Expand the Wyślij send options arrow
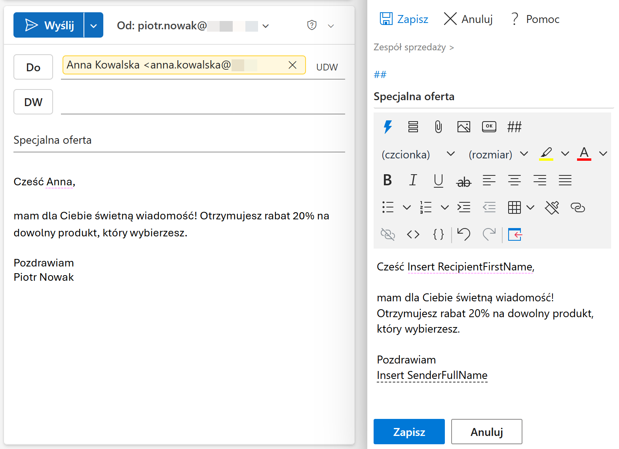The height and width of the screenshot is (449, 619). pos(94,25)
